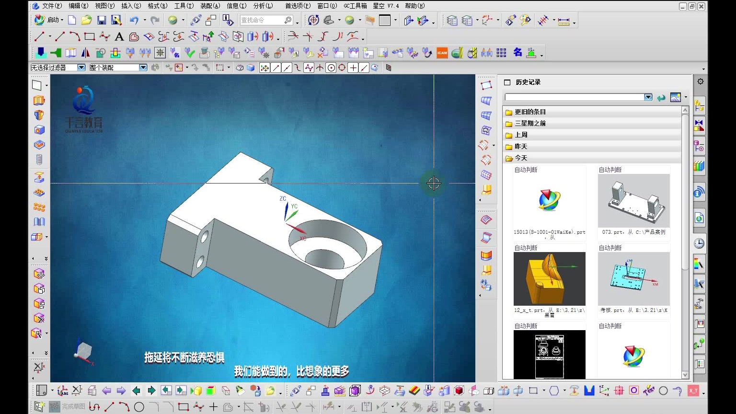736x414 pixels.
Task: Open the Measure Distance ruler tool
Action: point(563,21)
